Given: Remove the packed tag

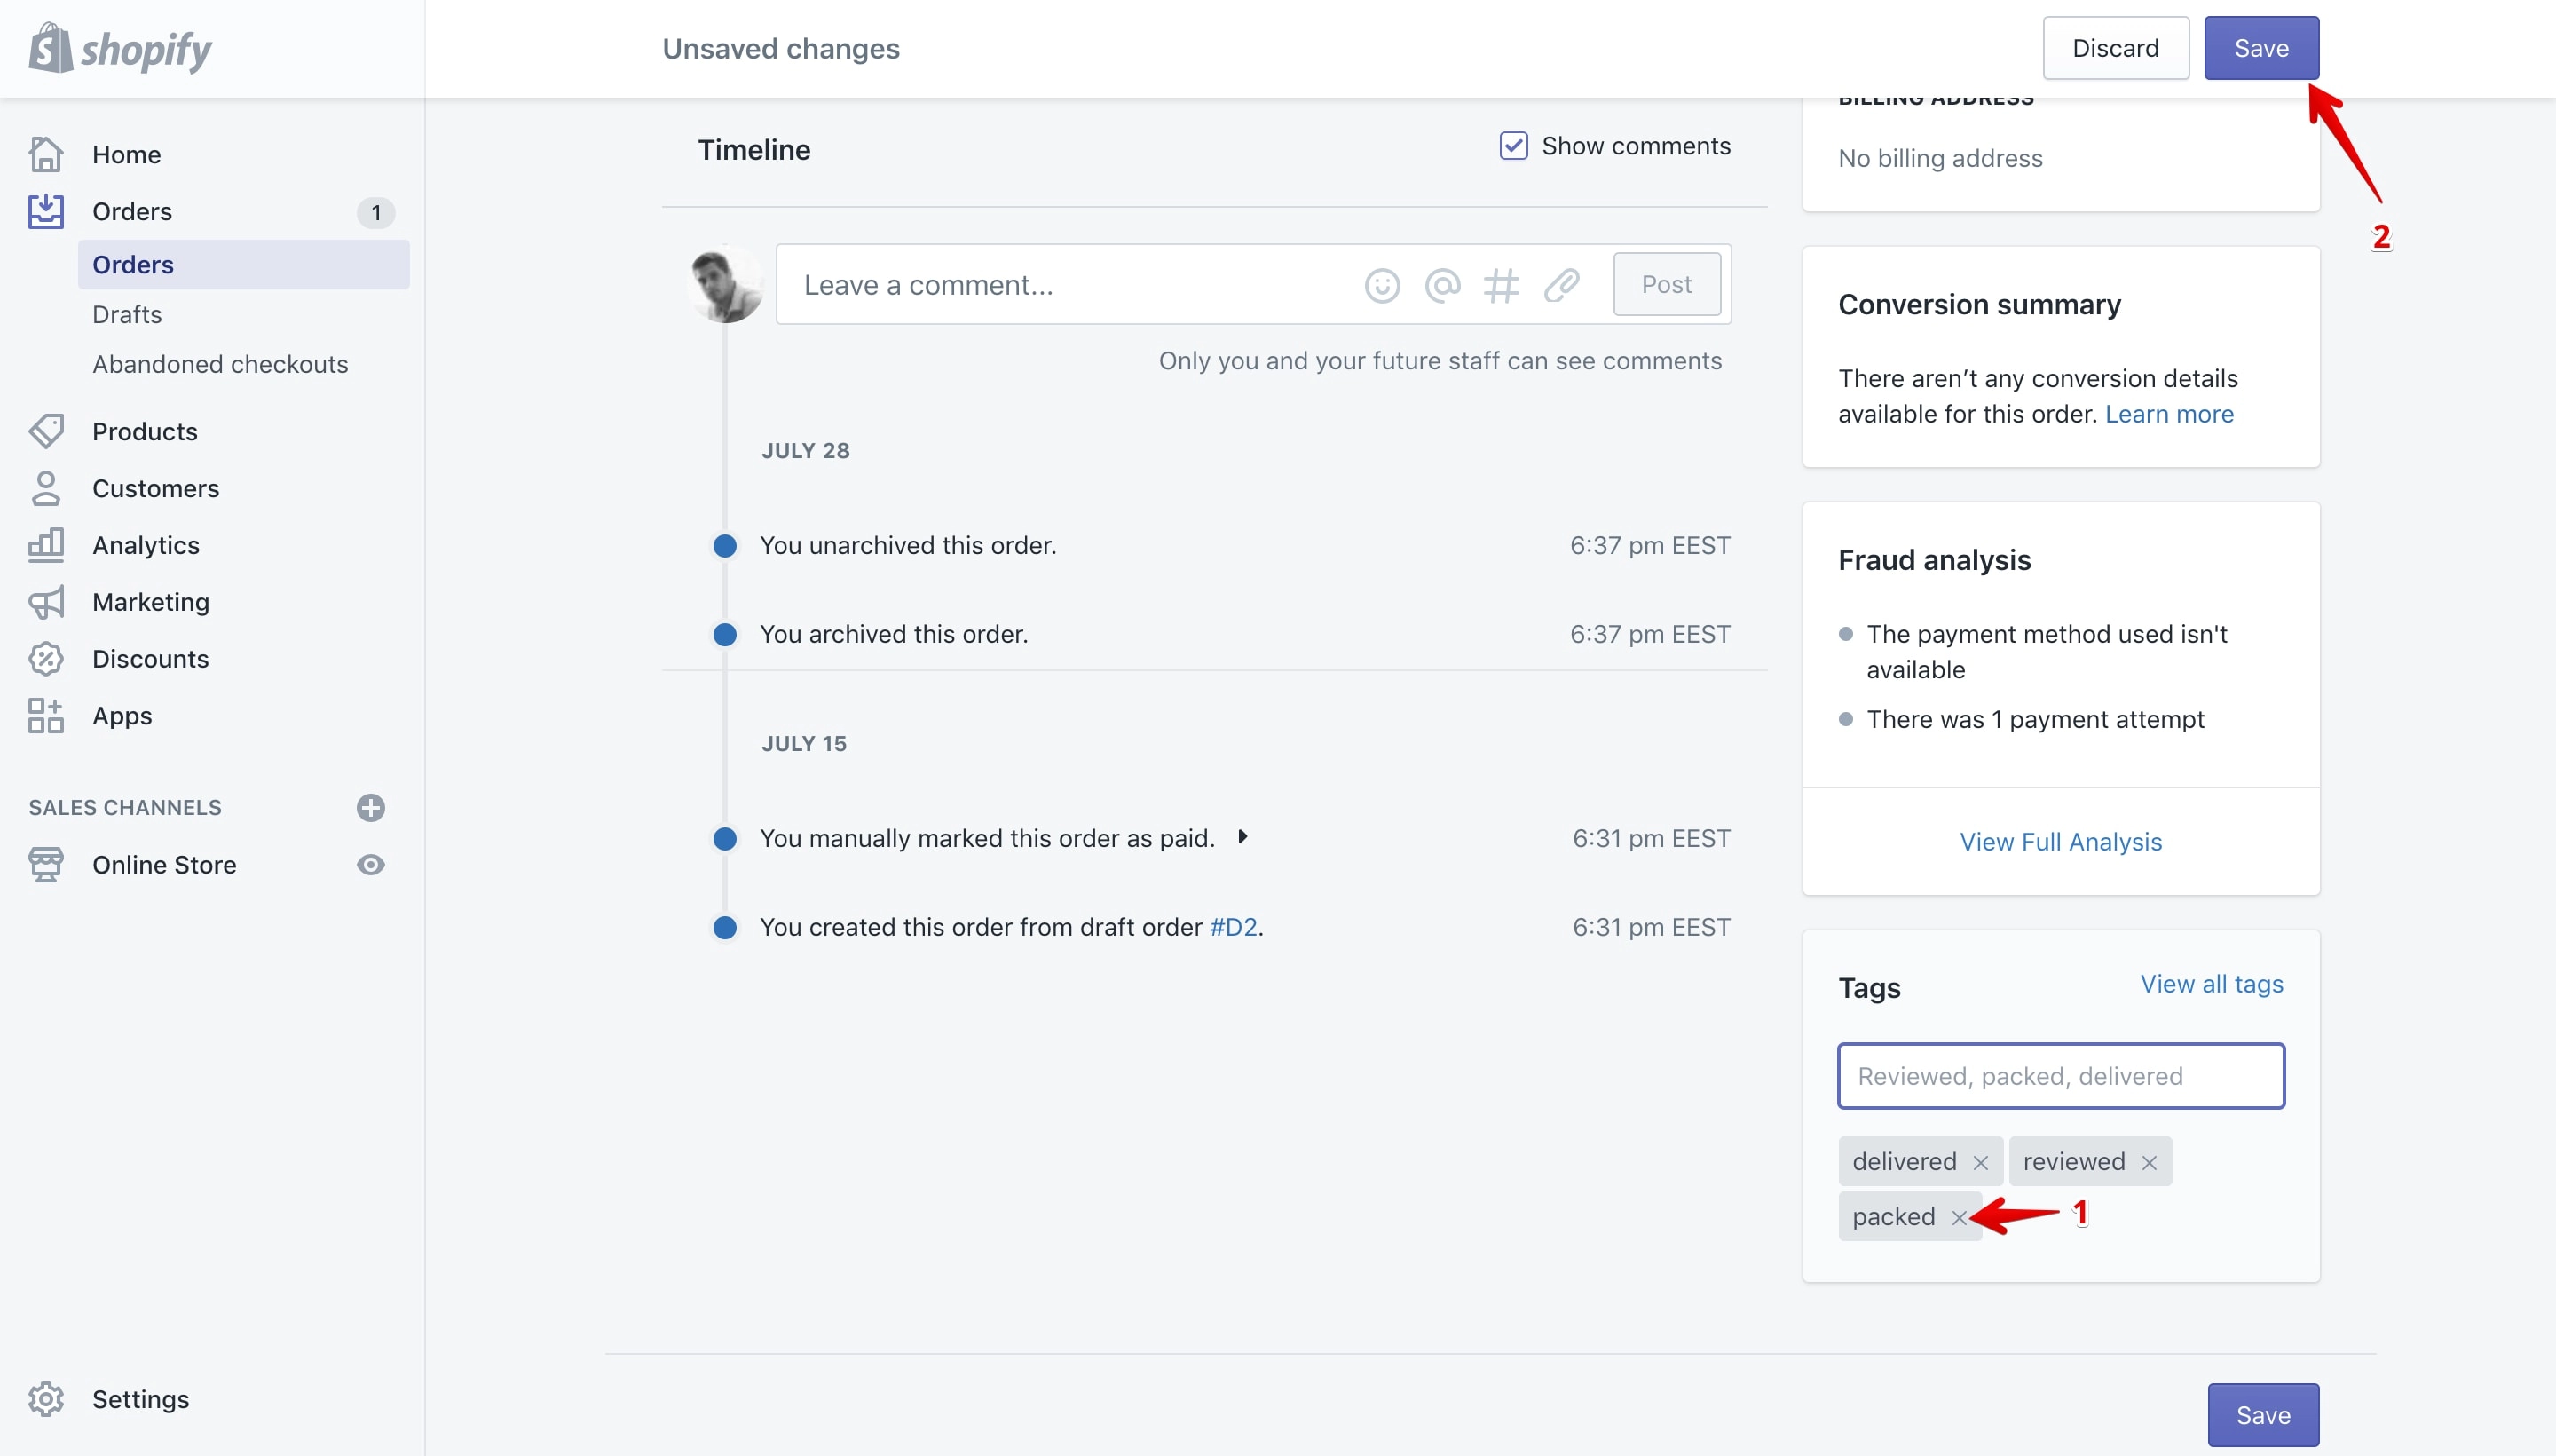Looking at the screenshot, I should 1958,1217.
